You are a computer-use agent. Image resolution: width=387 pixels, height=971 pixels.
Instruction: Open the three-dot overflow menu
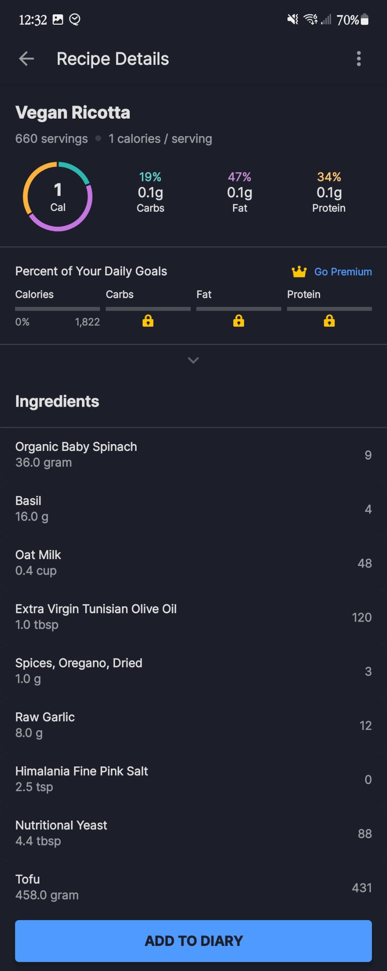[x=358, y=59]
